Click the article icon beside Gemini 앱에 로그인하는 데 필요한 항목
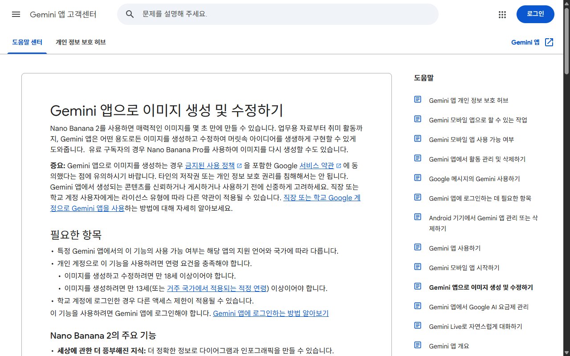The height and width of the screenshot is (356, 570). [418, 198]
